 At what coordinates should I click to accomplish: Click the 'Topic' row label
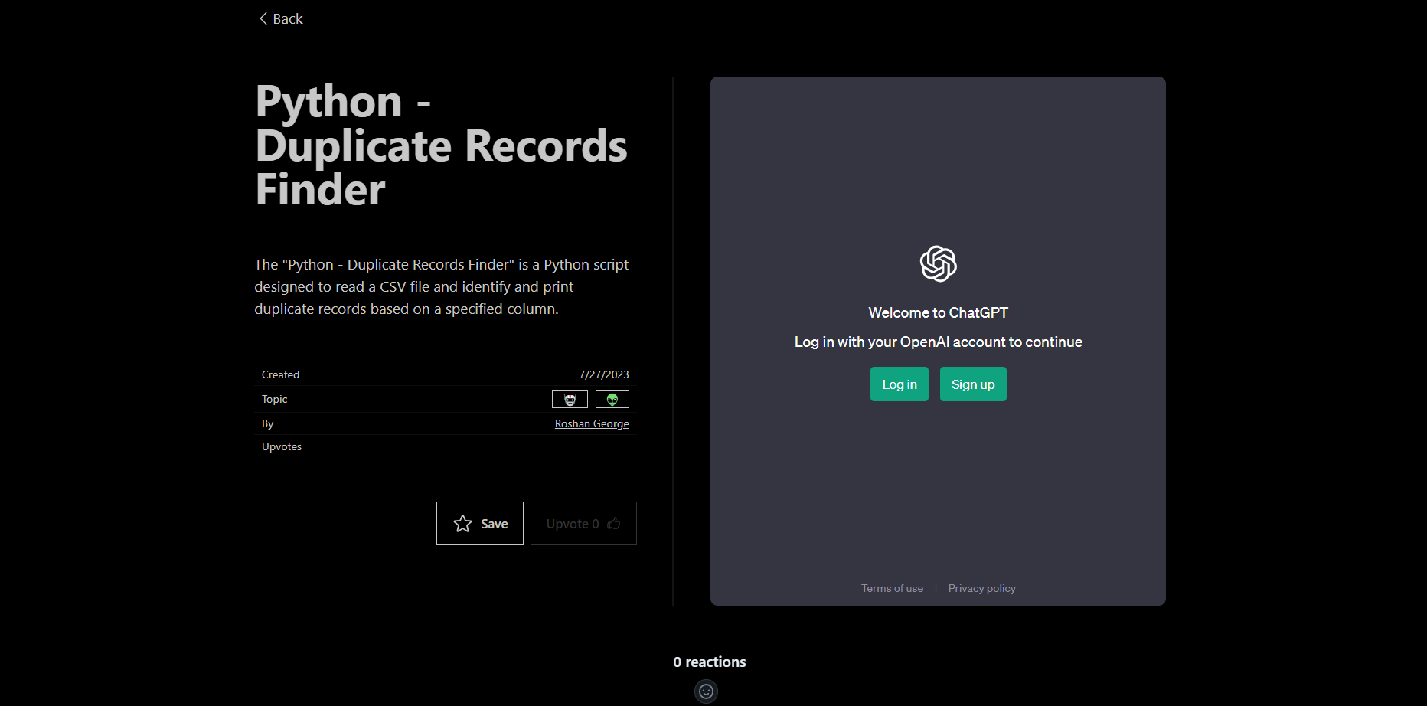coord(274,399)
